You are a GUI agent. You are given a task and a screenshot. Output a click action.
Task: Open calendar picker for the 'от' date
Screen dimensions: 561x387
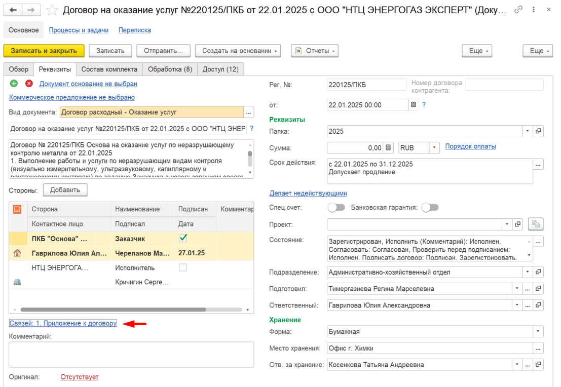[x=414, y=105]
